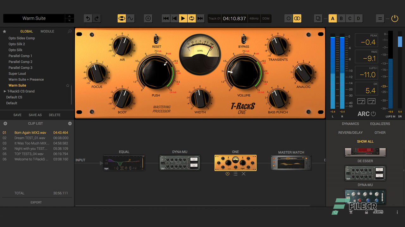Toggle the ONE module power in the chain
The width and height of the screenshot is (405, 227).
[x=227, y=174]
